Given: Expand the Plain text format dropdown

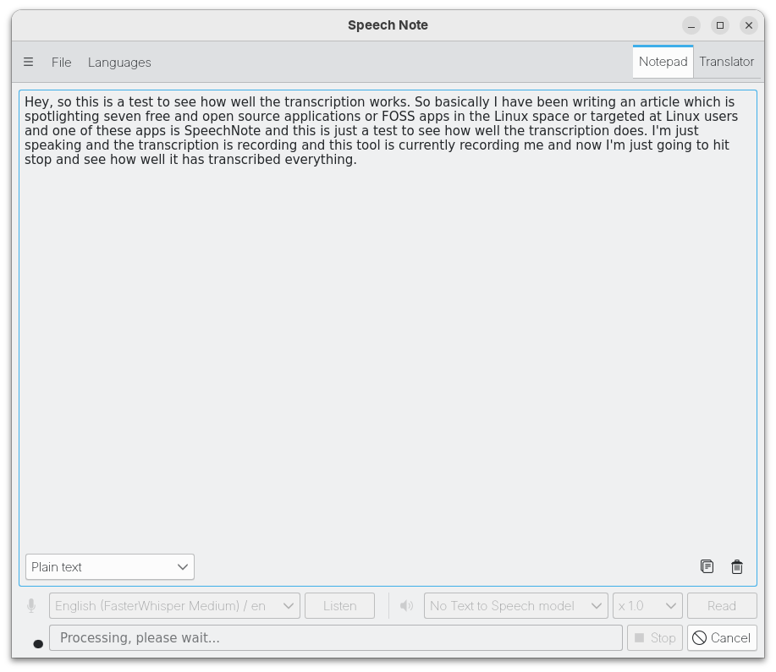Looking at the screenshot, I should tap(110, 566).
